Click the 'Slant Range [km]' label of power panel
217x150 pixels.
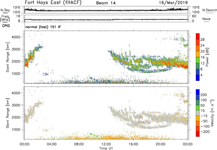point(8,57)
